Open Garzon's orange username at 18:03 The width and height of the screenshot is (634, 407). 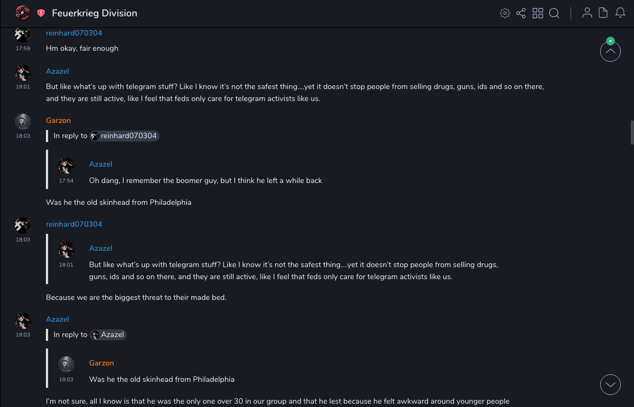point(58,121)
